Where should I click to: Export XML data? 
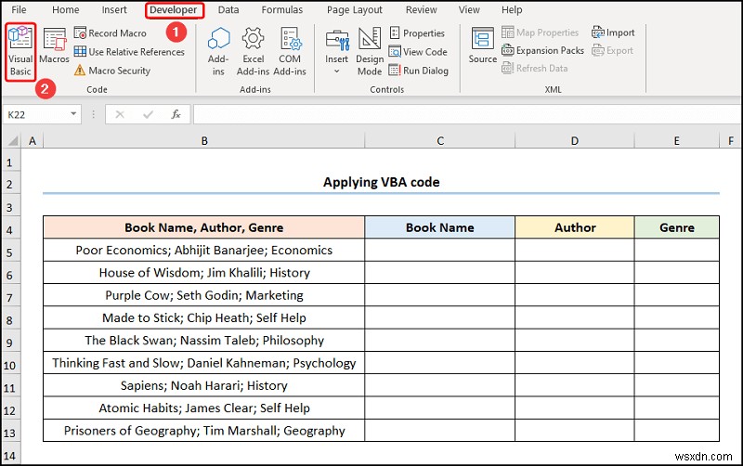(x=612, y=50)
